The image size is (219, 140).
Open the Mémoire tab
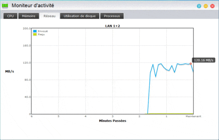click(28, 16)
